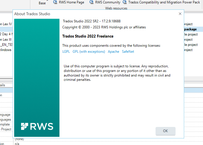
Task: Select the 'Lex IV' project row behind dialog
Action: [x=6, y=24]
